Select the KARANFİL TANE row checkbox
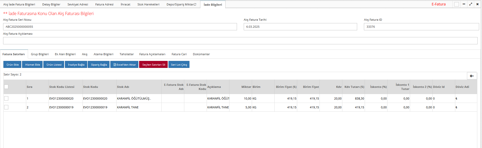The image size is (482, 148). (6, 107)
